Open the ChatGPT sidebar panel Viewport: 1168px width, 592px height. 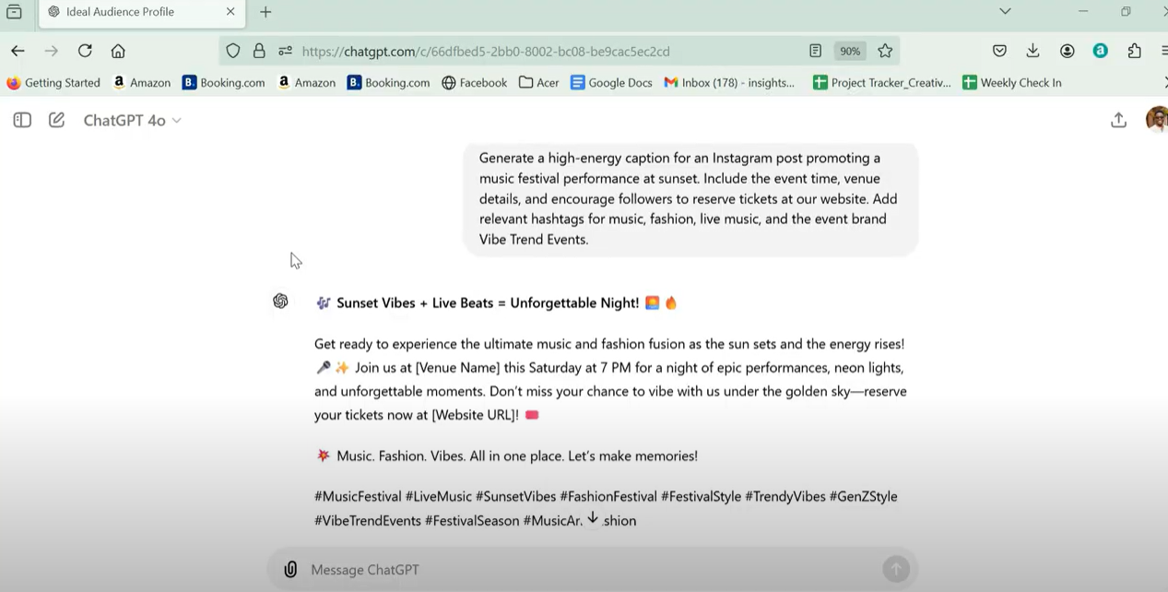tap(22, 120)
